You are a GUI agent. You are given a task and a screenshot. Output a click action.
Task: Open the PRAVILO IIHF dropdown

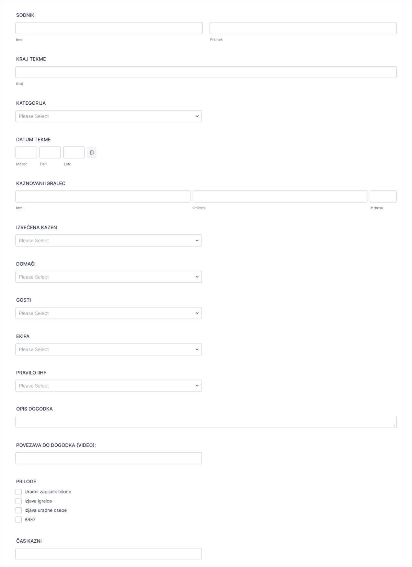click(x=108, y=385)
